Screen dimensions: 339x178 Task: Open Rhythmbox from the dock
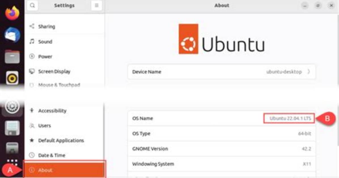[12, 78]
